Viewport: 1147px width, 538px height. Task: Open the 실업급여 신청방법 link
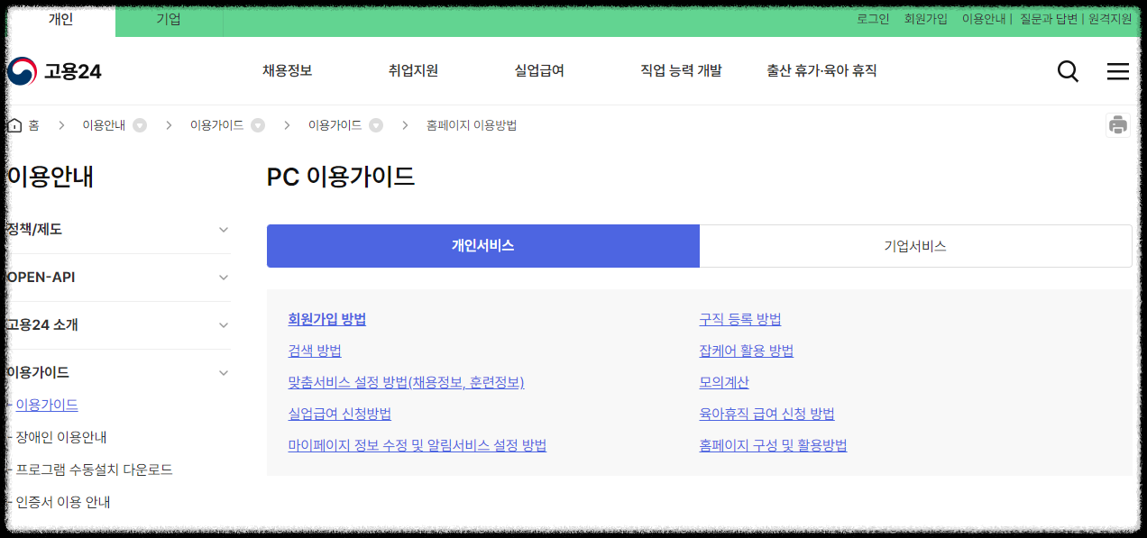(340, 415)
